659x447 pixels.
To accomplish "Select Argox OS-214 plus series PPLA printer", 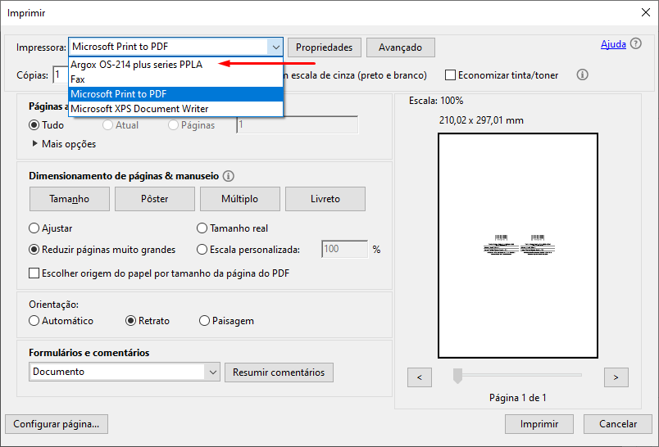I will point(175,65).
